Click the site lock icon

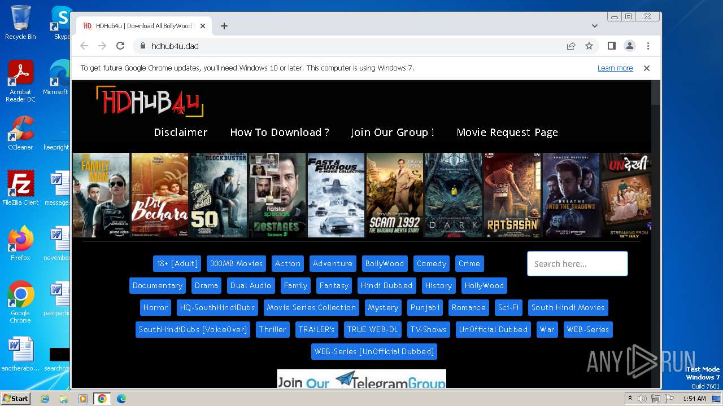[x=142, y=46]
